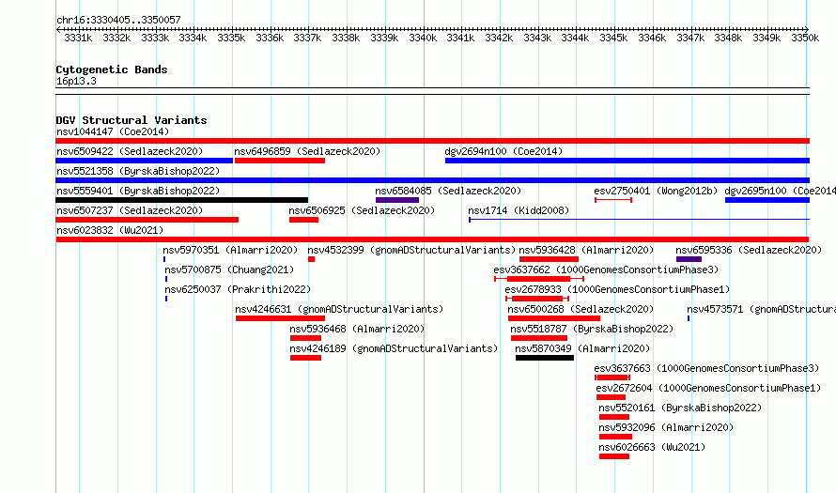Image resolution: width=836 pixels, height=493 pixels.
Task: Click the 3345k ruler position
Action: pos(613,38)
